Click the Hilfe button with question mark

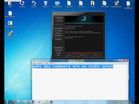(x=58, y=53)
